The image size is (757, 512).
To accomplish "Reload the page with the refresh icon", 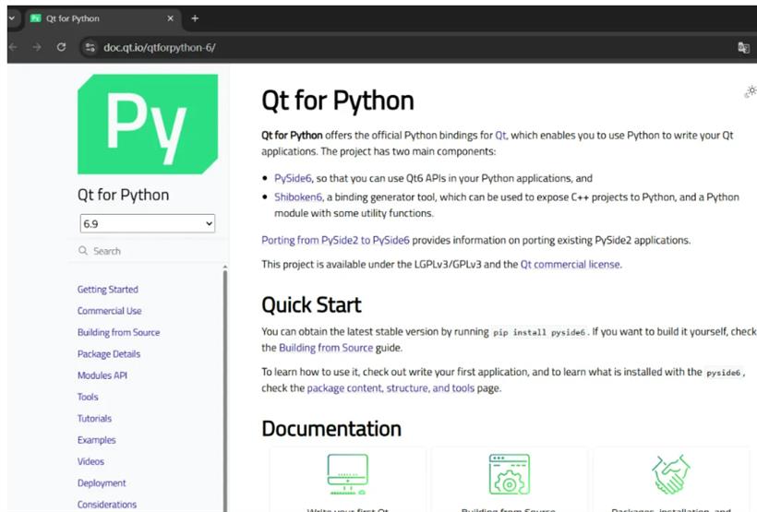I will click(x=61, y=47).
